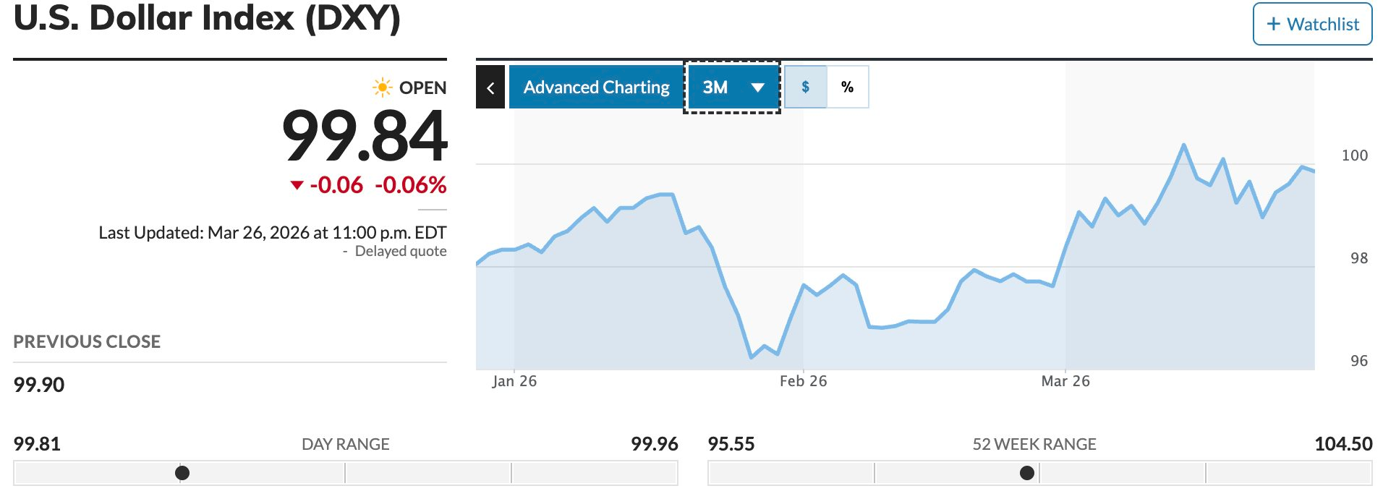The image size is (1383, 499).
Task: Click the sun icon beside OPEN
Action: [382, 88]
